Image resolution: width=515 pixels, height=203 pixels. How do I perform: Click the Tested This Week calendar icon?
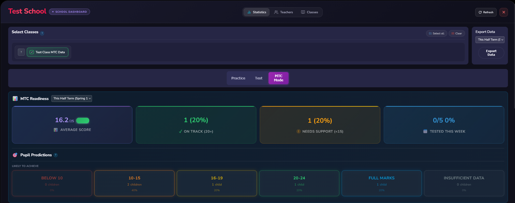click(425, 131)
